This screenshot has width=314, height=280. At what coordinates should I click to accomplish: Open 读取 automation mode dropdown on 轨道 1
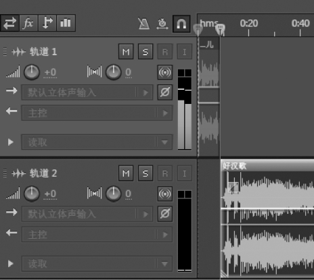97,142
